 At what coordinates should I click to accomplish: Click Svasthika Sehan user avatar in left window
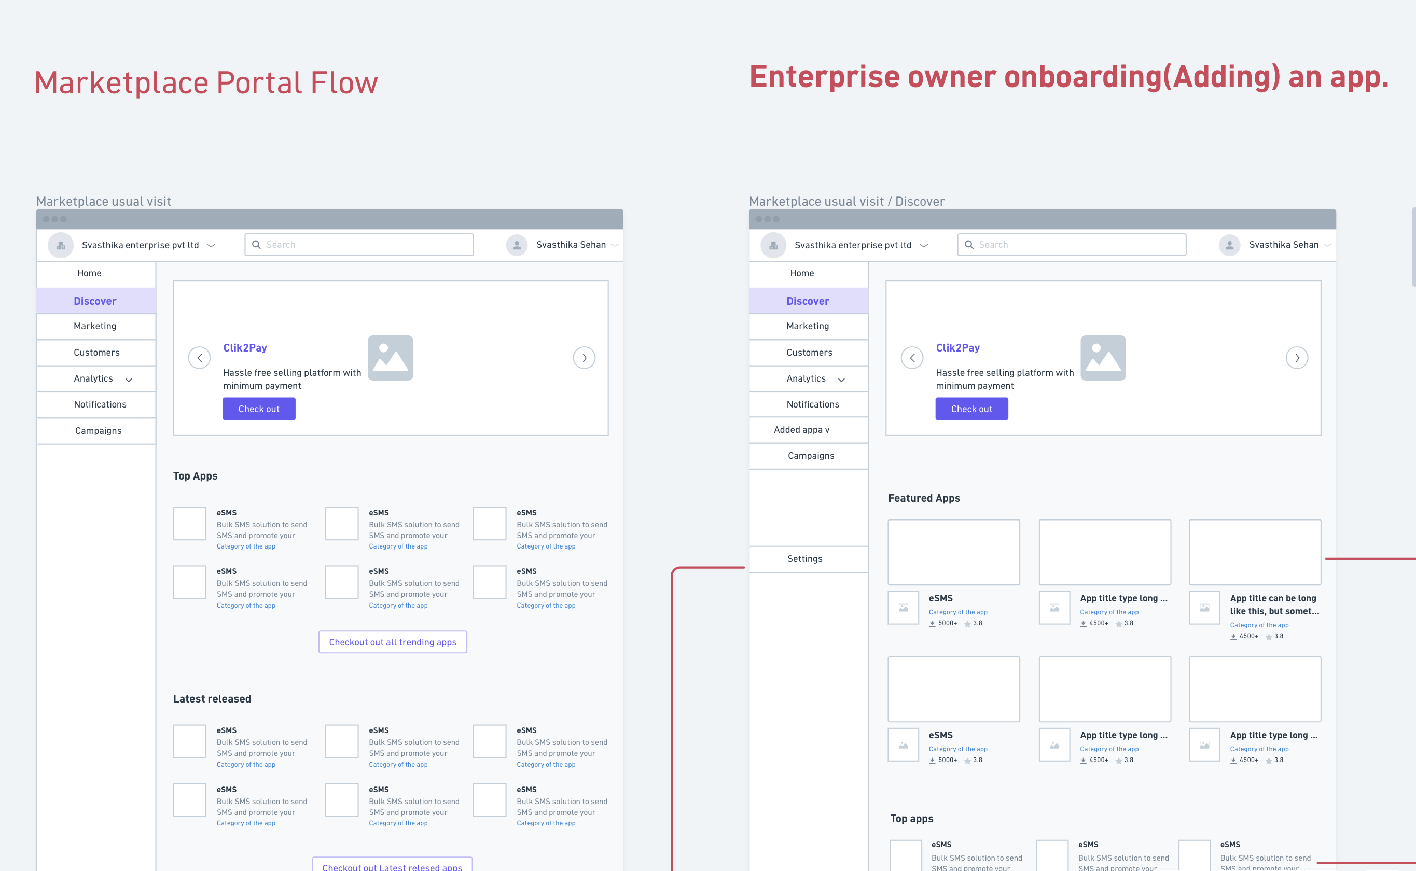click(x=517, y=245)
